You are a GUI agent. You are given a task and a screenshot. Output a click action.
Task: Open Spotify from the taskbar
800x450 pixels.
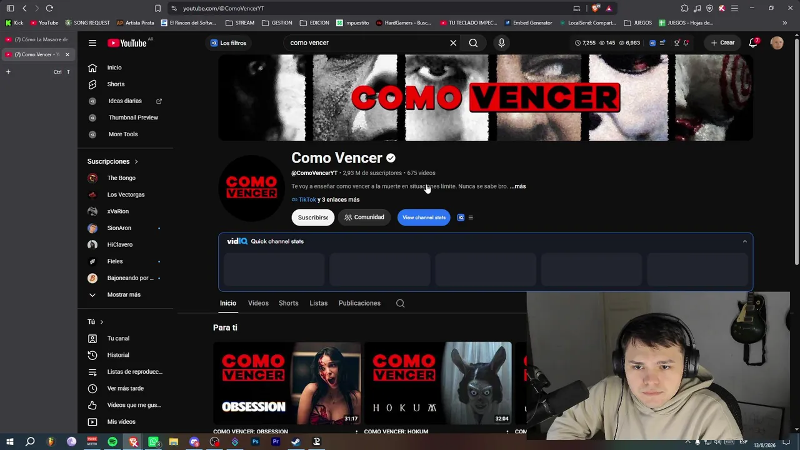click(112, 442)
